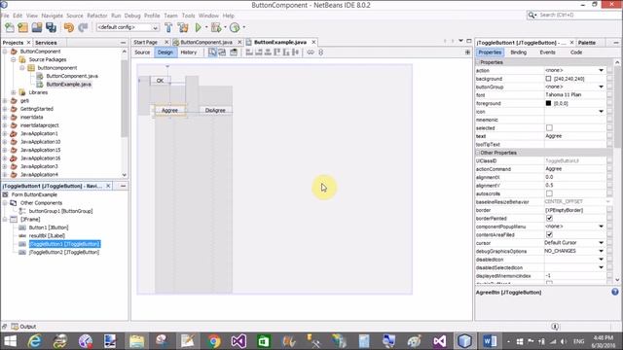Collapse the Other Properties section
The width and height of the screenshot is (623, 350).
478,153
